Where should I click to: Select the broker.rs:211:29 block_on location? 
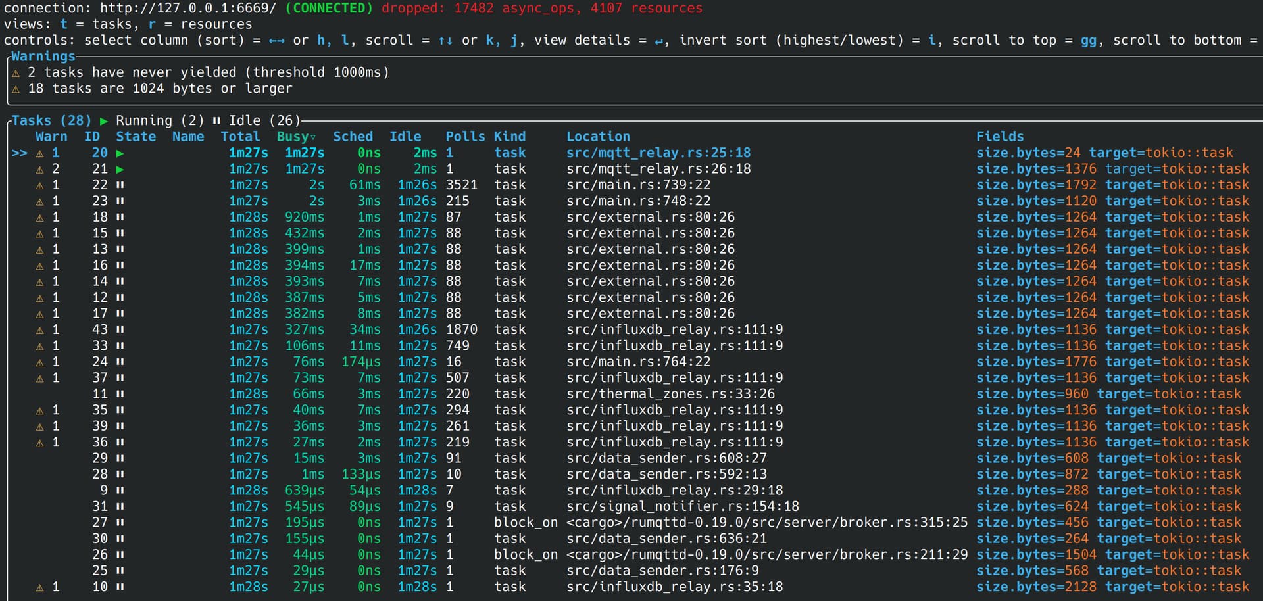(x=767, y=555)
